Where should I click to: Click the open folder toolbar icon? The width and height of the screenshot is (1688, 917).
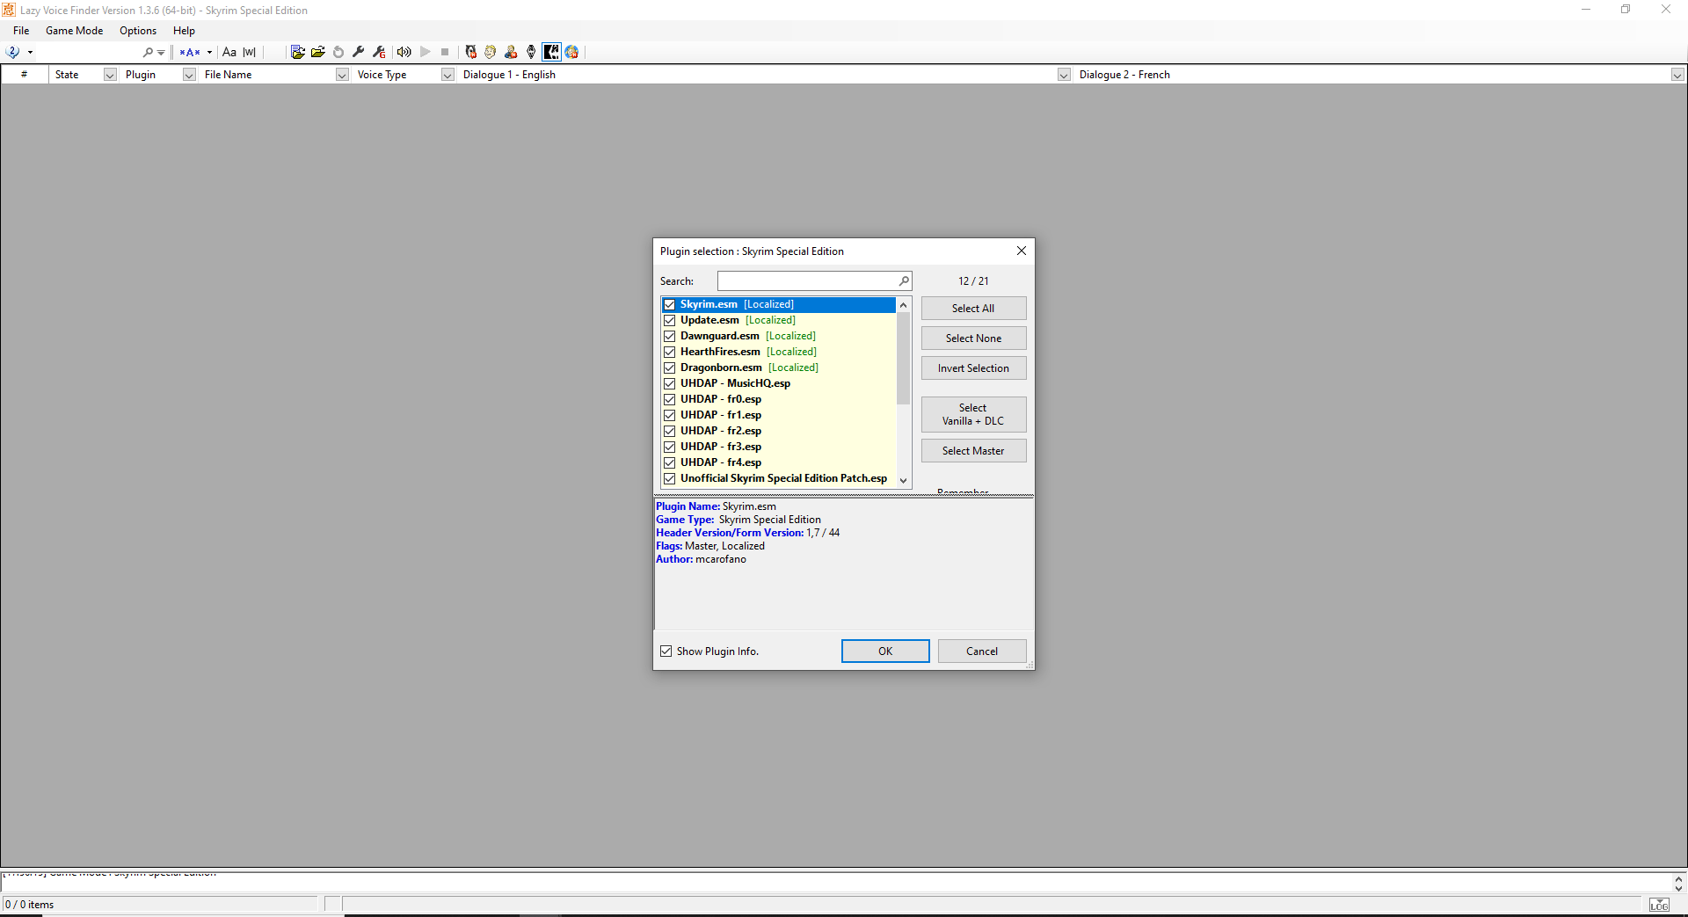[x=318, y=52]
